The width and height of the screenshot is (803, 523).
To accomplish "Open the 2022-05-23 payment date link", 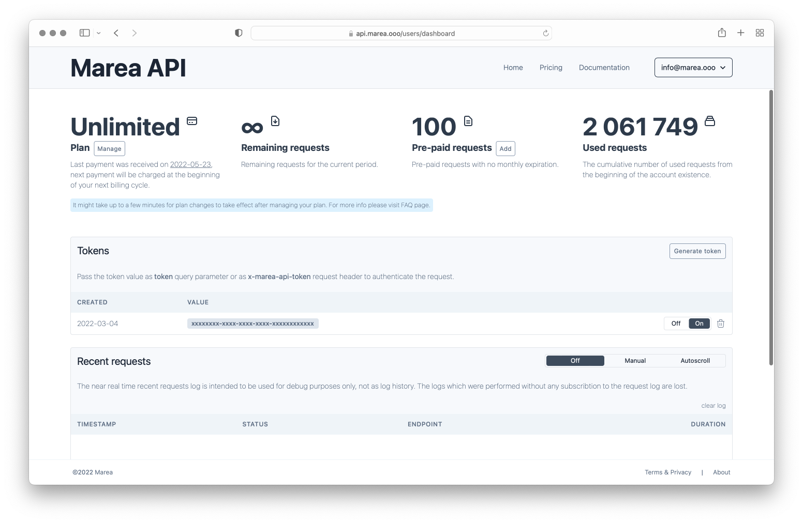I will [190, 164].
